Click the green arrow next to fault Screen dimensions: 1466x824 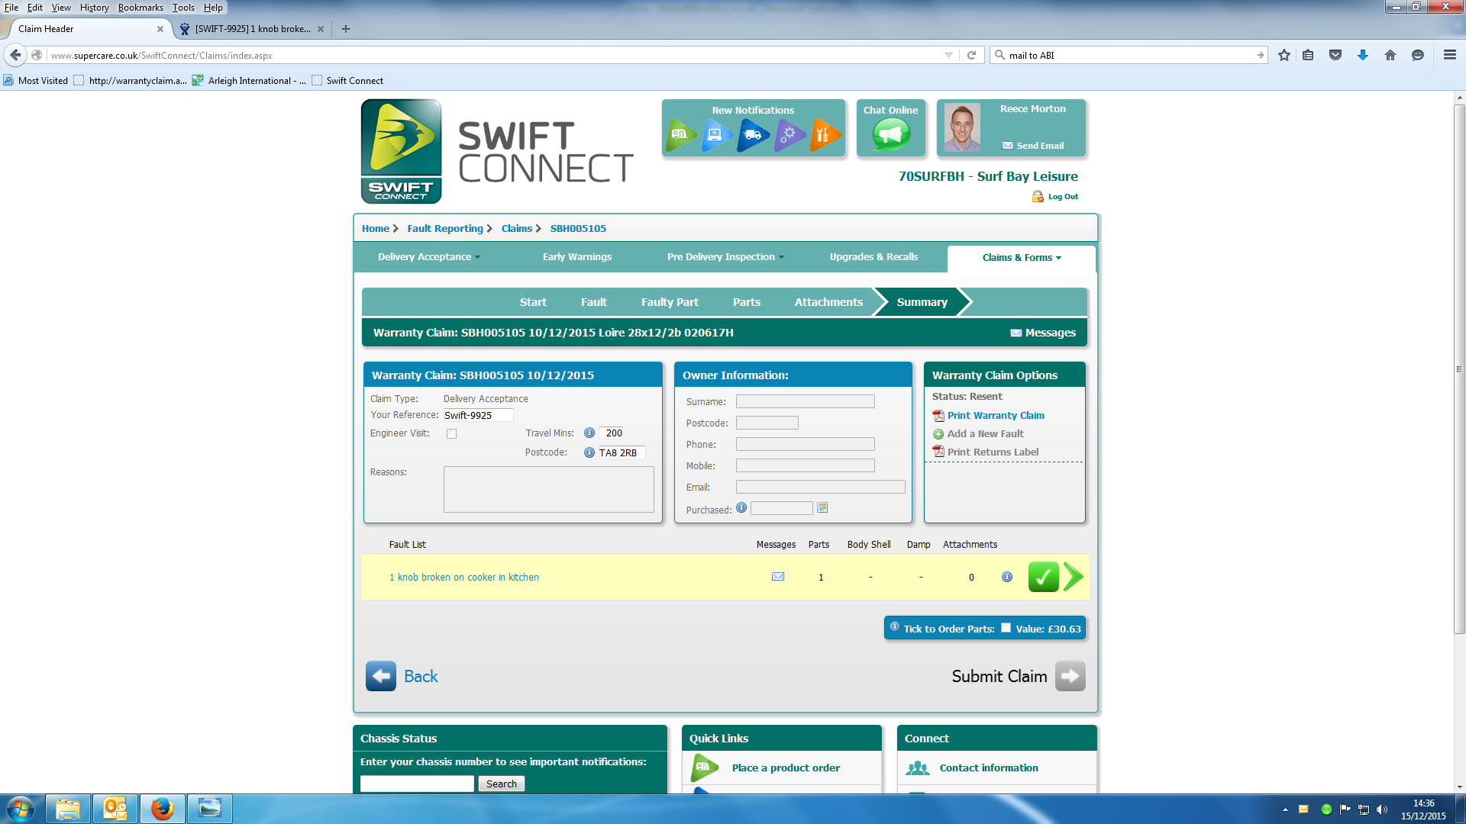1073,577
